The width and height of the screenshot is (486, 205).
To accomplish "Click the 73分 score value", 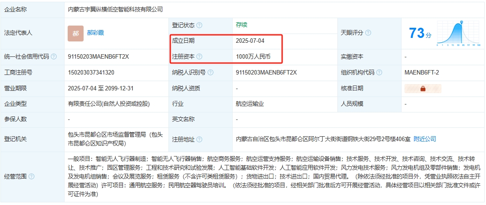I will [420, 34].
